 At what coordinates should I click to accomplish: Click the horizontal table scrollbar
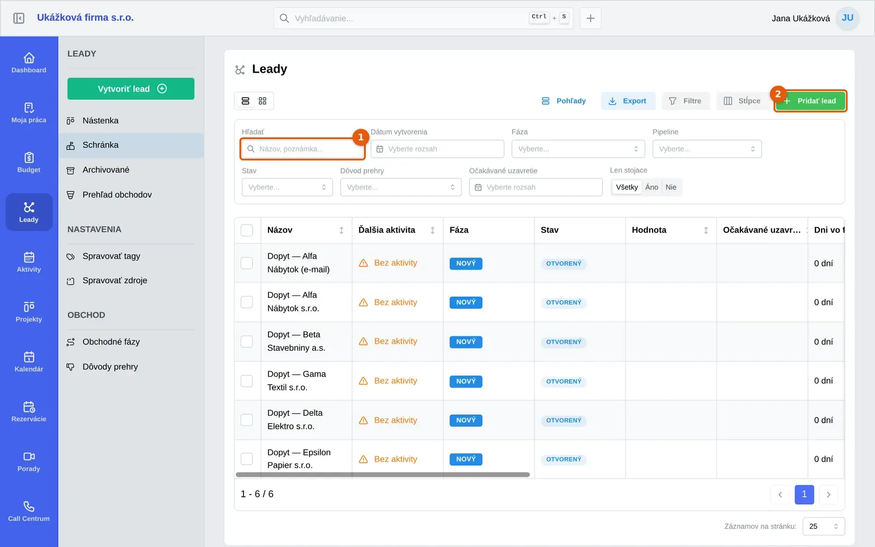click(383, 475)
